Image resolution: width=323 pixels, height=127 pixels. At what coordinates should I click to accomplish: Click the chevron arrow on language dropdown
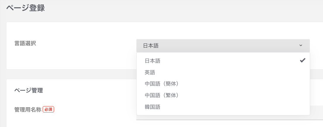[301, 46]
